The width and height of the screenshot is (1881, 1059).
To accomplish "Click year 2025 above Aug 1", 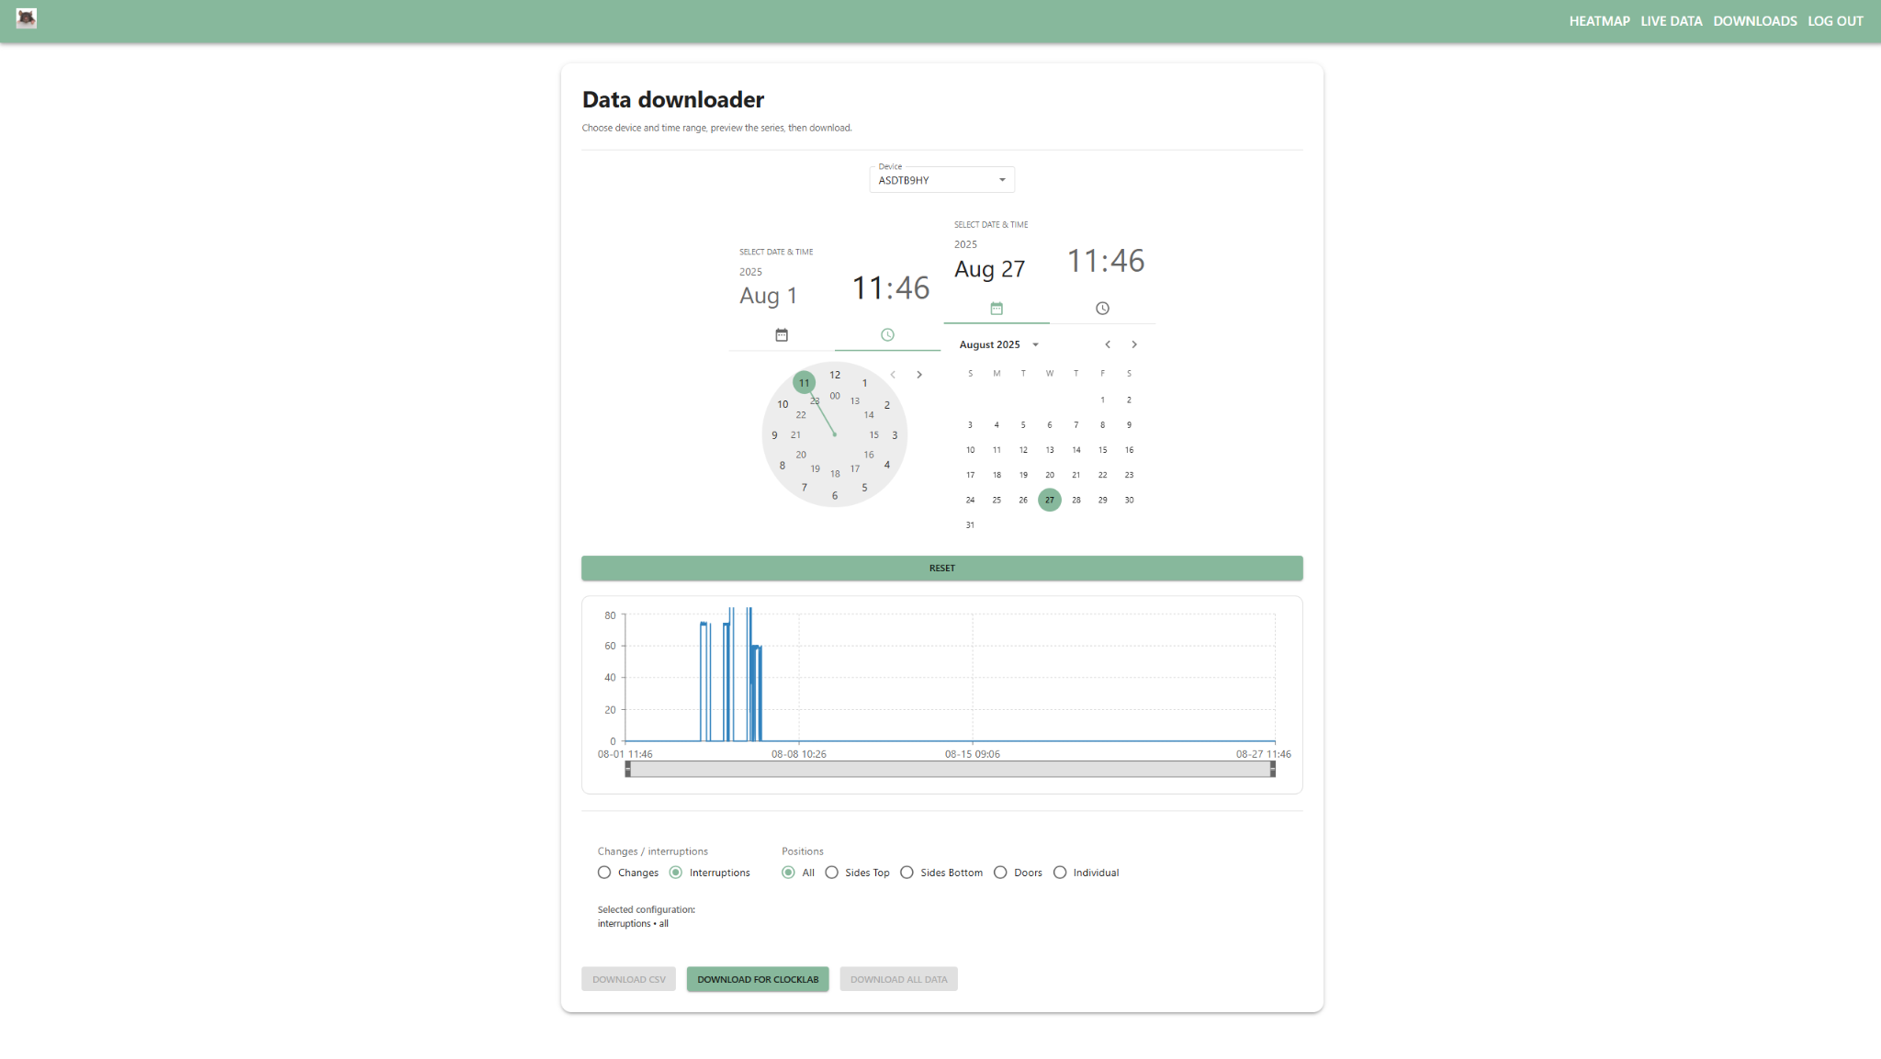I will [750, 272].
